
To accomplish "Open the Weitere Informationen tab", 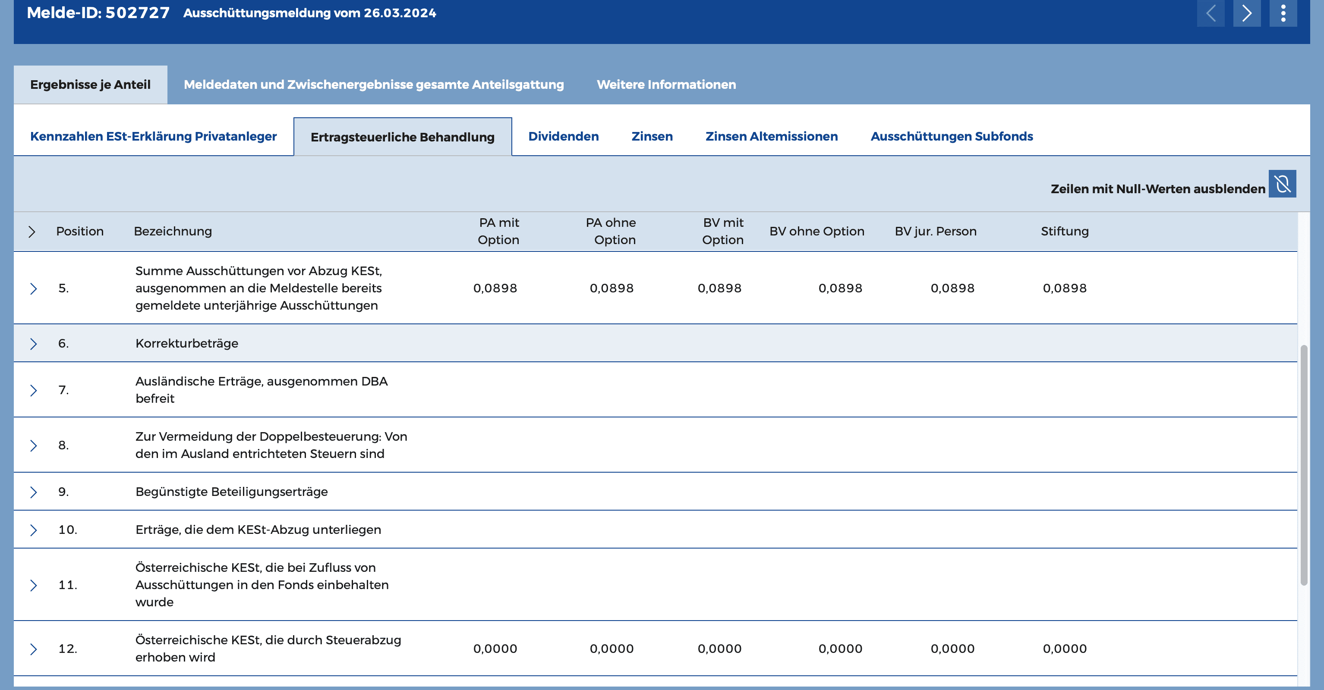I will tap(666, 85).
